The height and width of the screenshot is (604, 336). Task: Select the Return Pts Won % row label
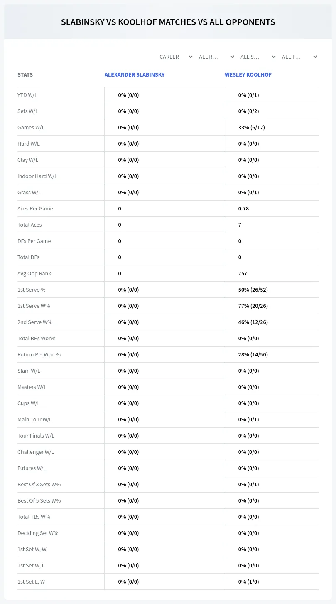(39, 354)
